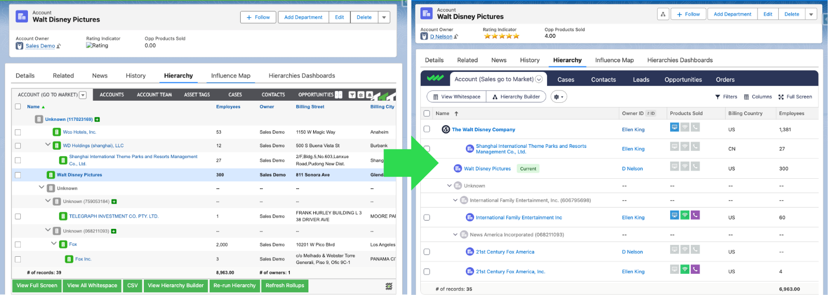Click blue monitor icon in International Family Entertainment Inc row
Screen dimensions: 828x295
[x=674, y=215]
